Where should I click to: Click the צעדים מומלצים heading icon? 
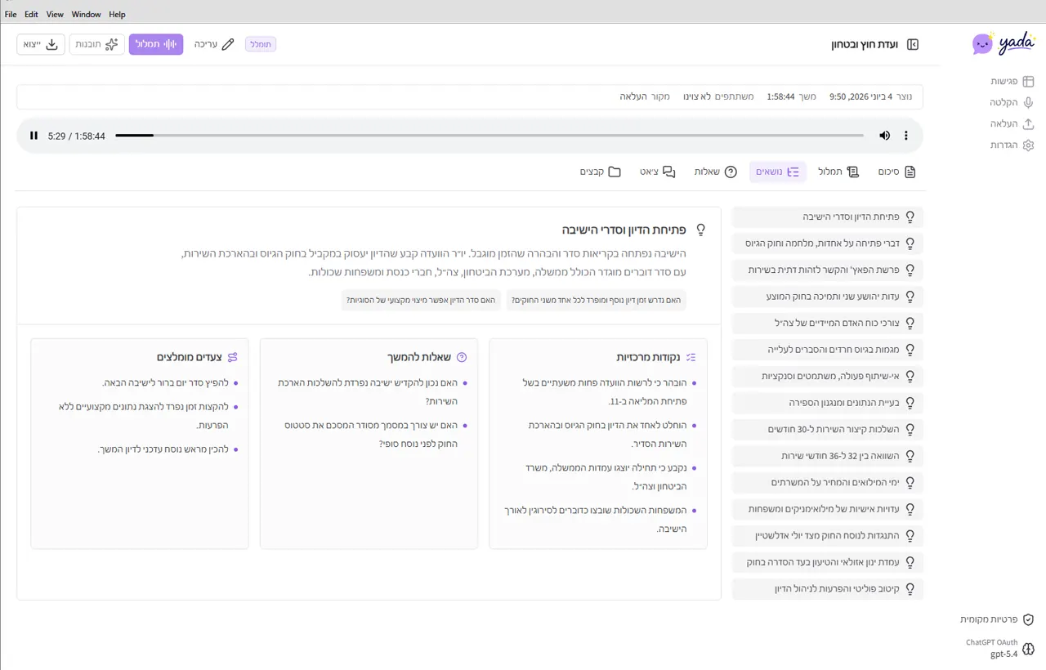point(233,357)
